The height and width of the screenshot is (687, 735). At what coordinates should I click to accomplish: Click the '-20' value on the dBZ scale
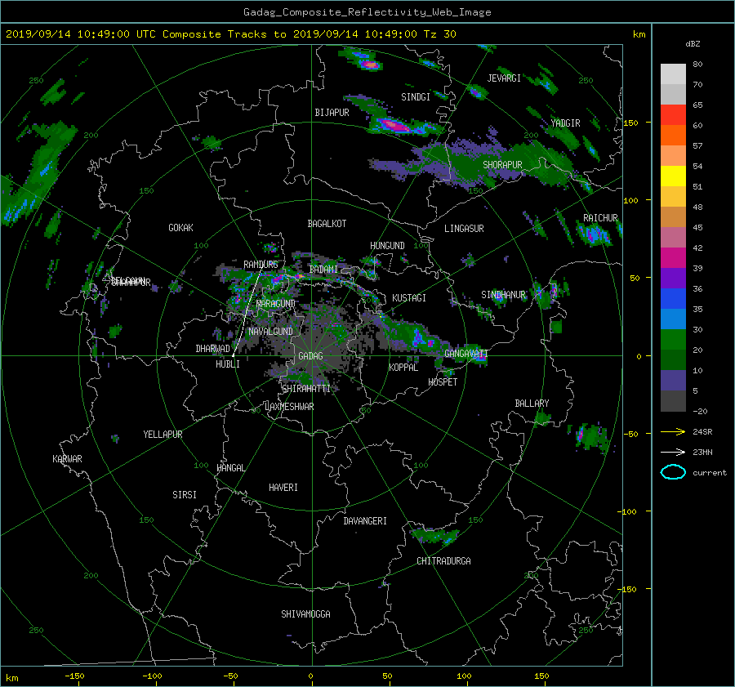[700, 411]
